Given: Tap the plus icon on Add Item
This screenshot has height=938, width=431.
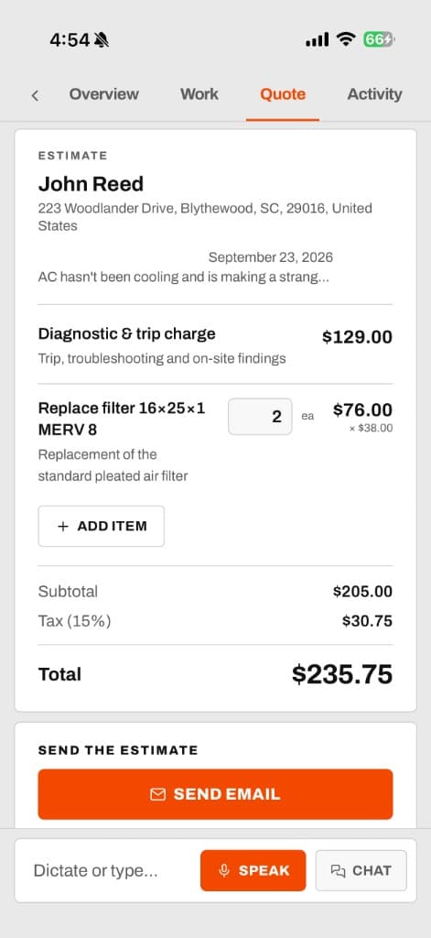Looking at the screenshot, I should tap(63, 527).
